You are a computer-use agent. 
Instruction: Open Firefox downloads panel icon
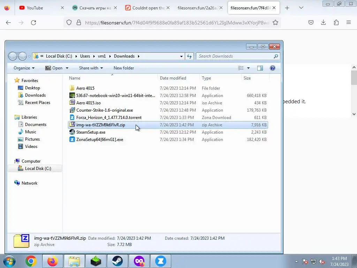click(x=323, y=22)
